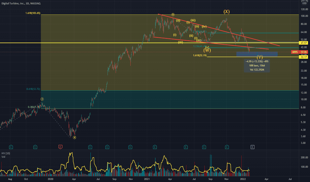
Task: Select the 0.382 Fibonacci level label
Action: (x=34, y=107)
